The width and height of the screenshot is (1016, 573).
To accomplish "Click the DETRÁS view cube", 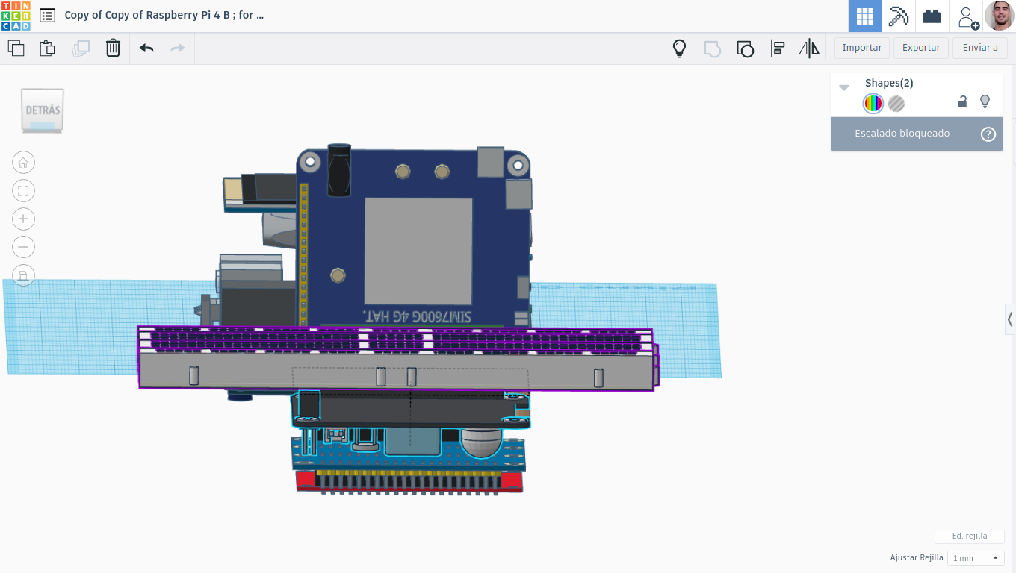I will (x=43, y=111).
